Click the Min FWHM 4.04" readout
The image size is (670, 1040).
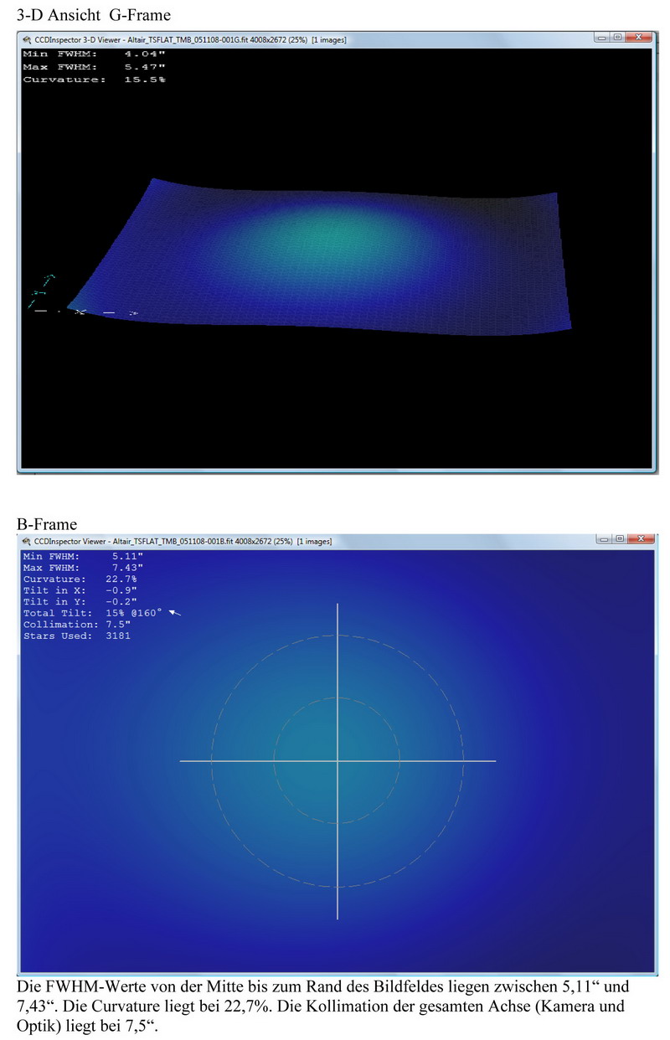point(94,54)
